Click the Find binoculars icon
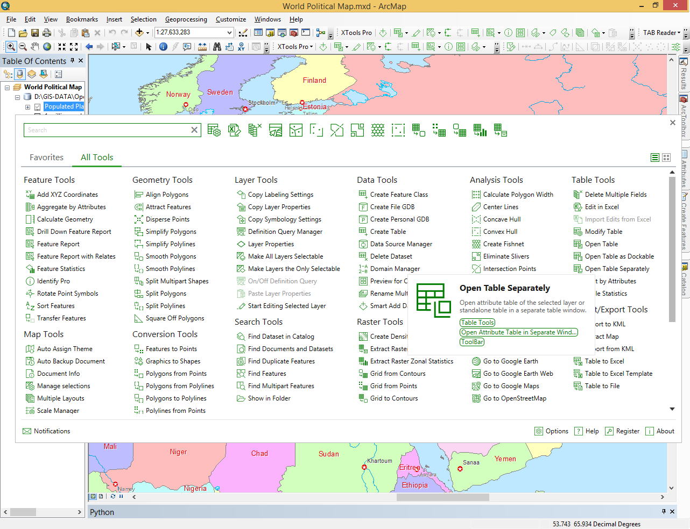 217,47
